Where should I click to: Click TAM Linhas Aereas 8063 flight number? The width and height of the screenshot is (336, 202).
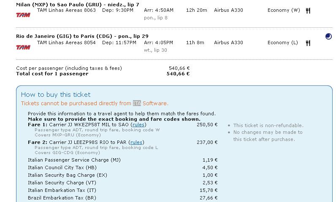click(66, 10)
